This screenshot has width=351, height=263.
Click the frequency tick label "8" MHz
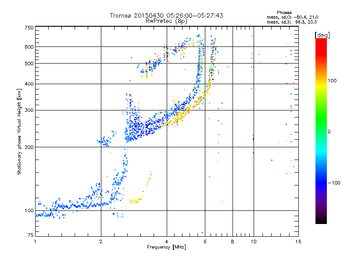point(233,242)
